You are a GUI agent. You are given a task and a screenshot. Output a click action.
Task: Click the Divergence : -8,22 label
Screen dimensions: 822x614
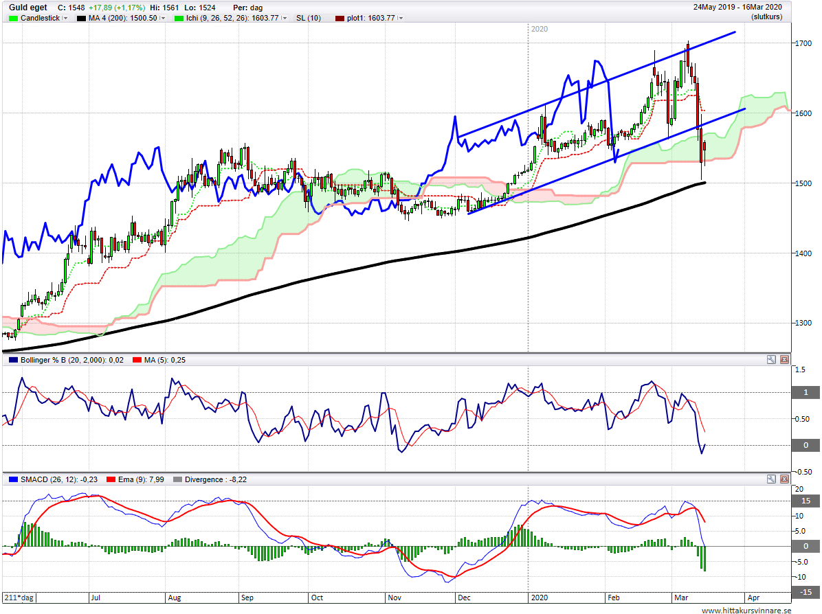[215, 479]
